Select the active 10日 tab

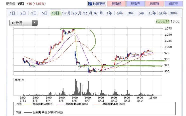(x=55, y=13)
